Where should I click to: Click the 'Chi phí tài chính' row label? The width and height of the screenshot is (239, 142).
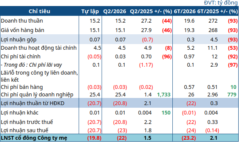tap(21, 56)
